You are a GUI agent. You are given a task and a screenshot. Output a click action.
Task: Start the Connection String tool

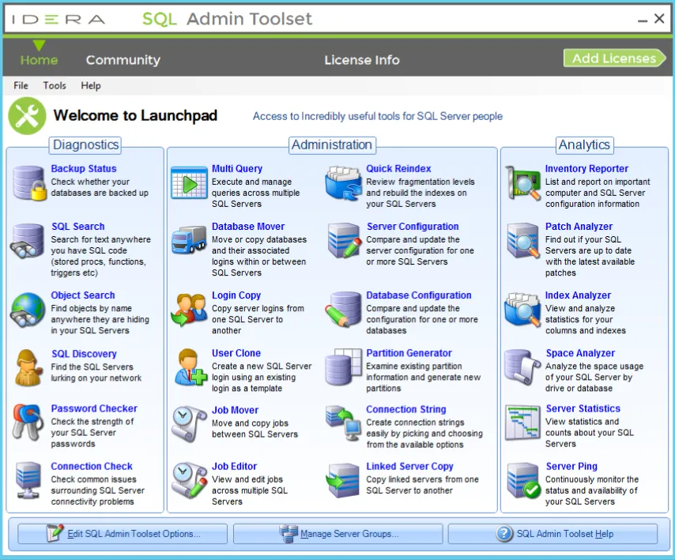point(405,409)
